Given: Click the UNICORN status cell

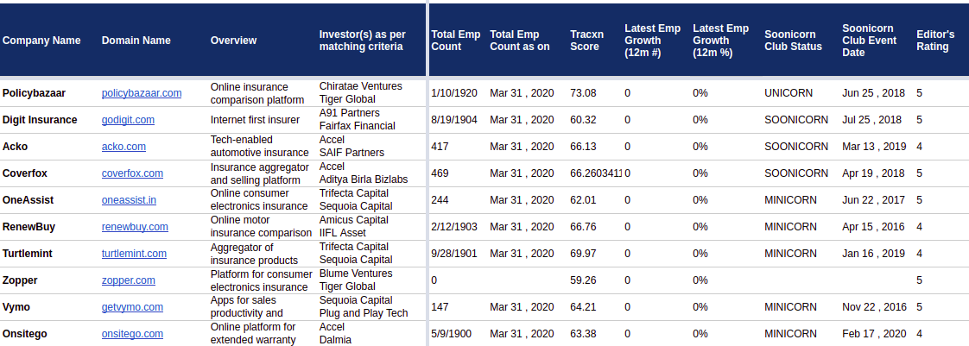Looking at the screenshot, I should pyautogui.click(x=789, y=93).
